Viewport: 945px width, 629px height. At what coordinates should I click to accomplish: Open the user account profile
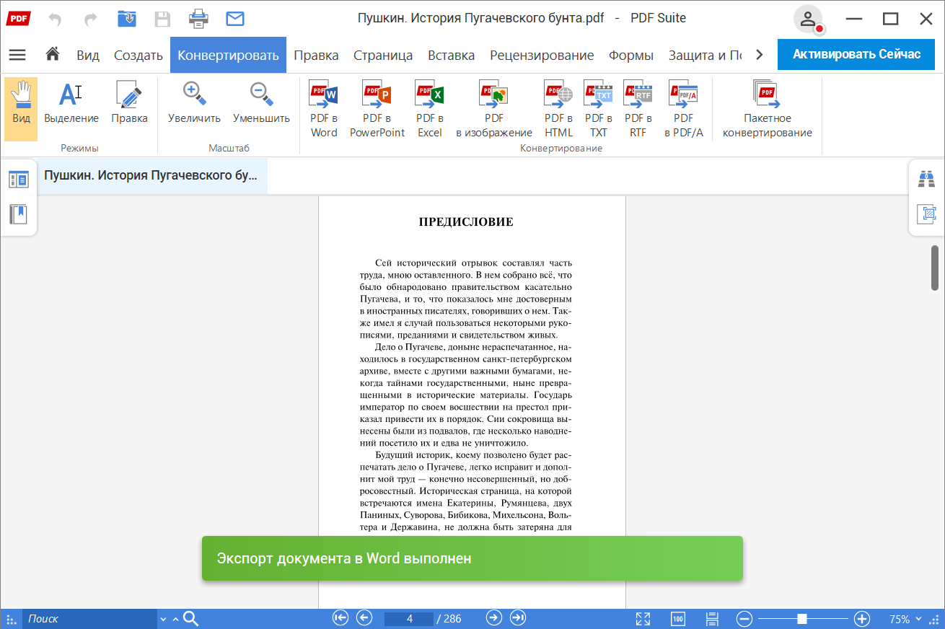click(808, 19)
